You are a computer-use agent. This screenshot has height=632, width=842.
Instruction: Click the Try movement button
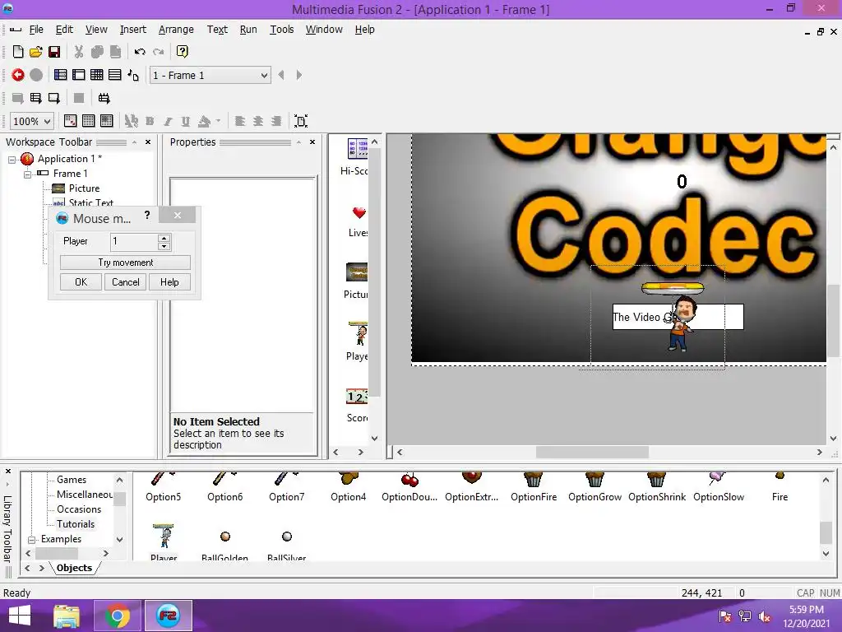tap(125, 263)
